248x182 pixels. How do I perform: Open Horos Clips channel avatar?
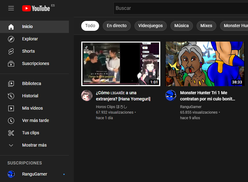click(x=87, y=95)
